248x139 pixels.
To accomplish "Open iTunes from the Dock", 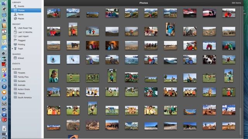I will 4,86.
